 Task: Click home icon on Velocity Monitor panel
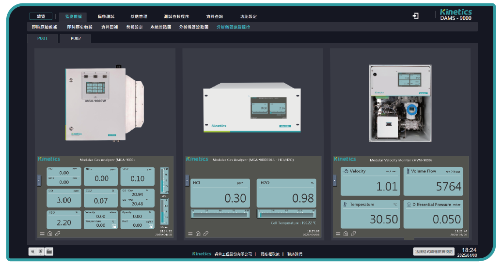coord(346,234)
